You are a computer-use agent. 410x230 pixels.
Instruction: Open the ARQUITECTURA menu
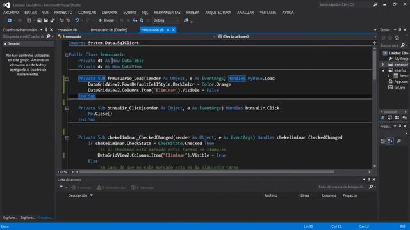[218, 13]
